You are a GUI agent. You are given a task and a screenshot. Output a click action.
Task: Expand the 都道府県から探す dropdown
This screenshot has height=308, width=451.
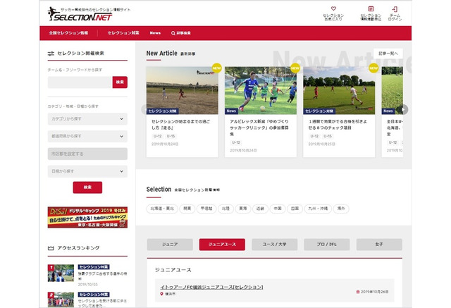tap(87, 136)
